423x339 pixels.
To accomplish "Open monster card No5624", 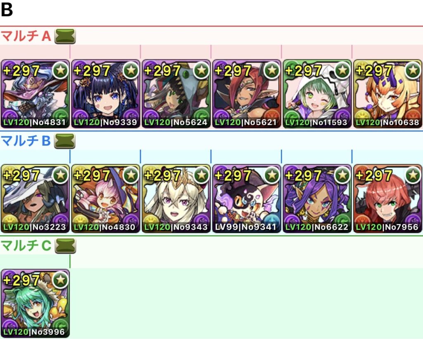I will pyautogui.click(x=176, y=94).
